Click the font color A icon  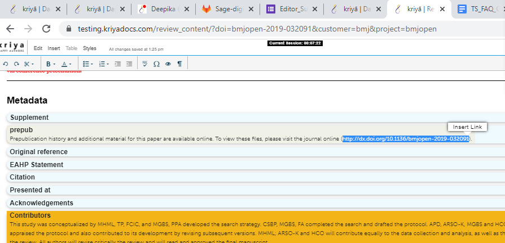(x=64, y=64)
